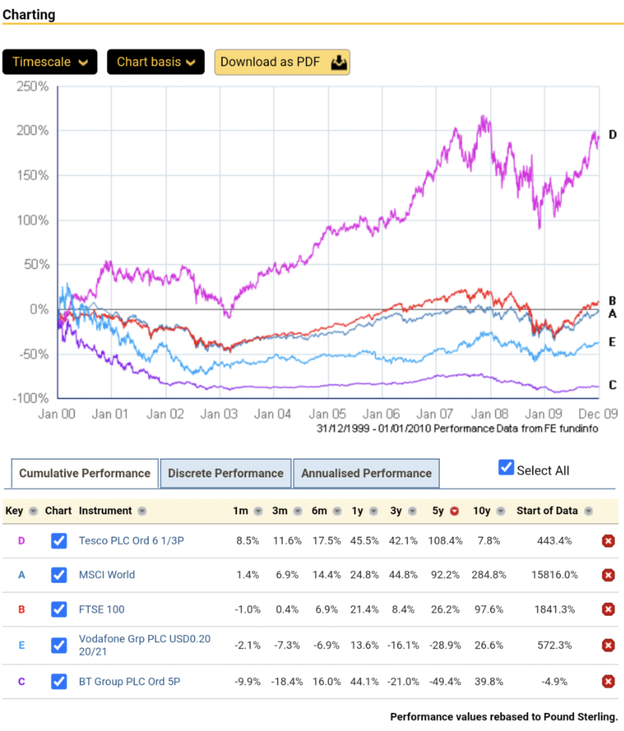Open the Timescale dropdown
This screenshot has width=624, height=731.
click(x=50, y=62)
